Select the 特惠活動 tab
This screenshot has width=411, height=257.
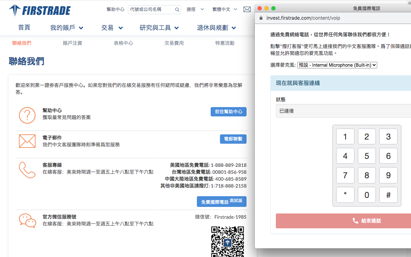[225, 43]
